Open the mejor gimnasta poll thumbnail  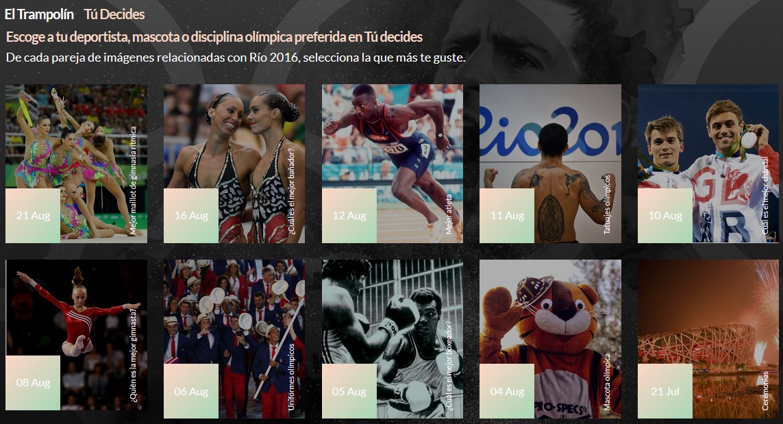tap(77, 335)
